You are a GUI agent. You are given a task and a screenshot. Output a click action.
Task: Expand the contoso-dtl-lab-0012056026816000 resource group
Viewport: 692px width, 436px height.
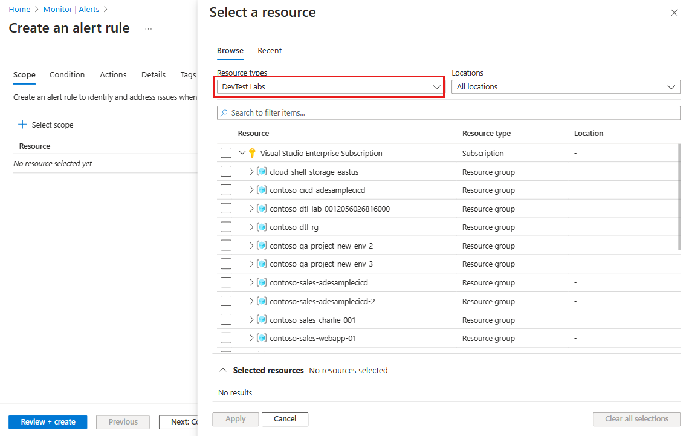click(251, 208)
